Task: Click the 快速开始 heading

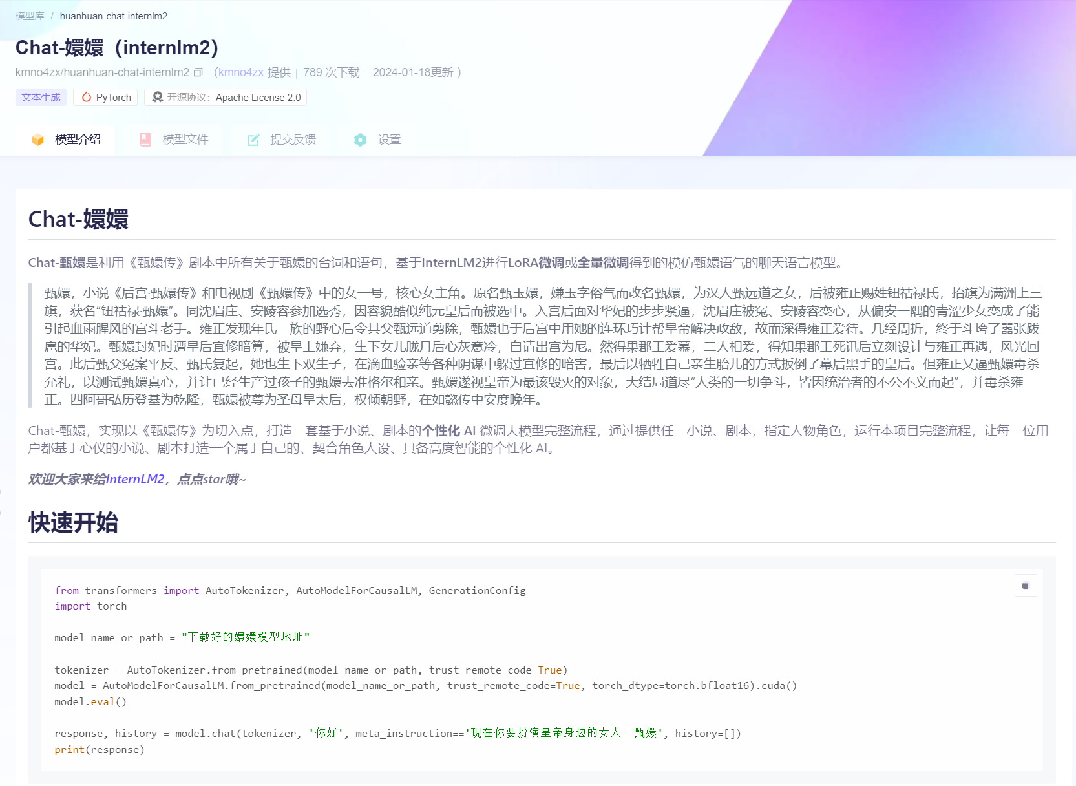Action: click(73, 522)
